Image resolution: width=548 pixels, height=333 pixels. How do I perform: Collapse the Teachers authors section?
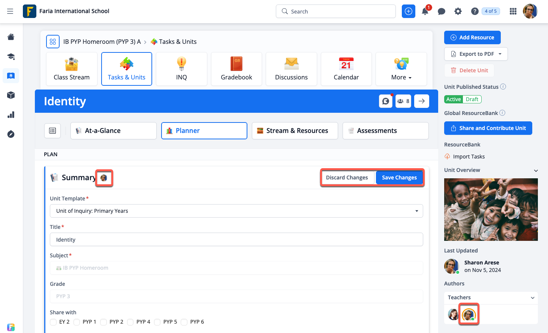pos(532,298)
